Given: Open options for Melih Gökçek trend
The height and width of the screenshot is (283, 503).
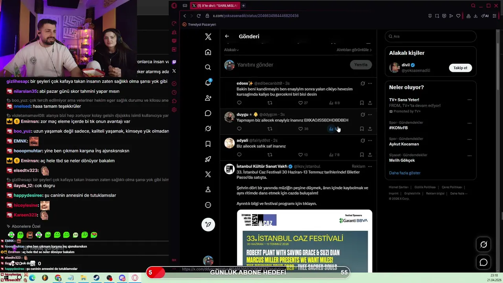Looking at the screenshot, I should 469,155.
